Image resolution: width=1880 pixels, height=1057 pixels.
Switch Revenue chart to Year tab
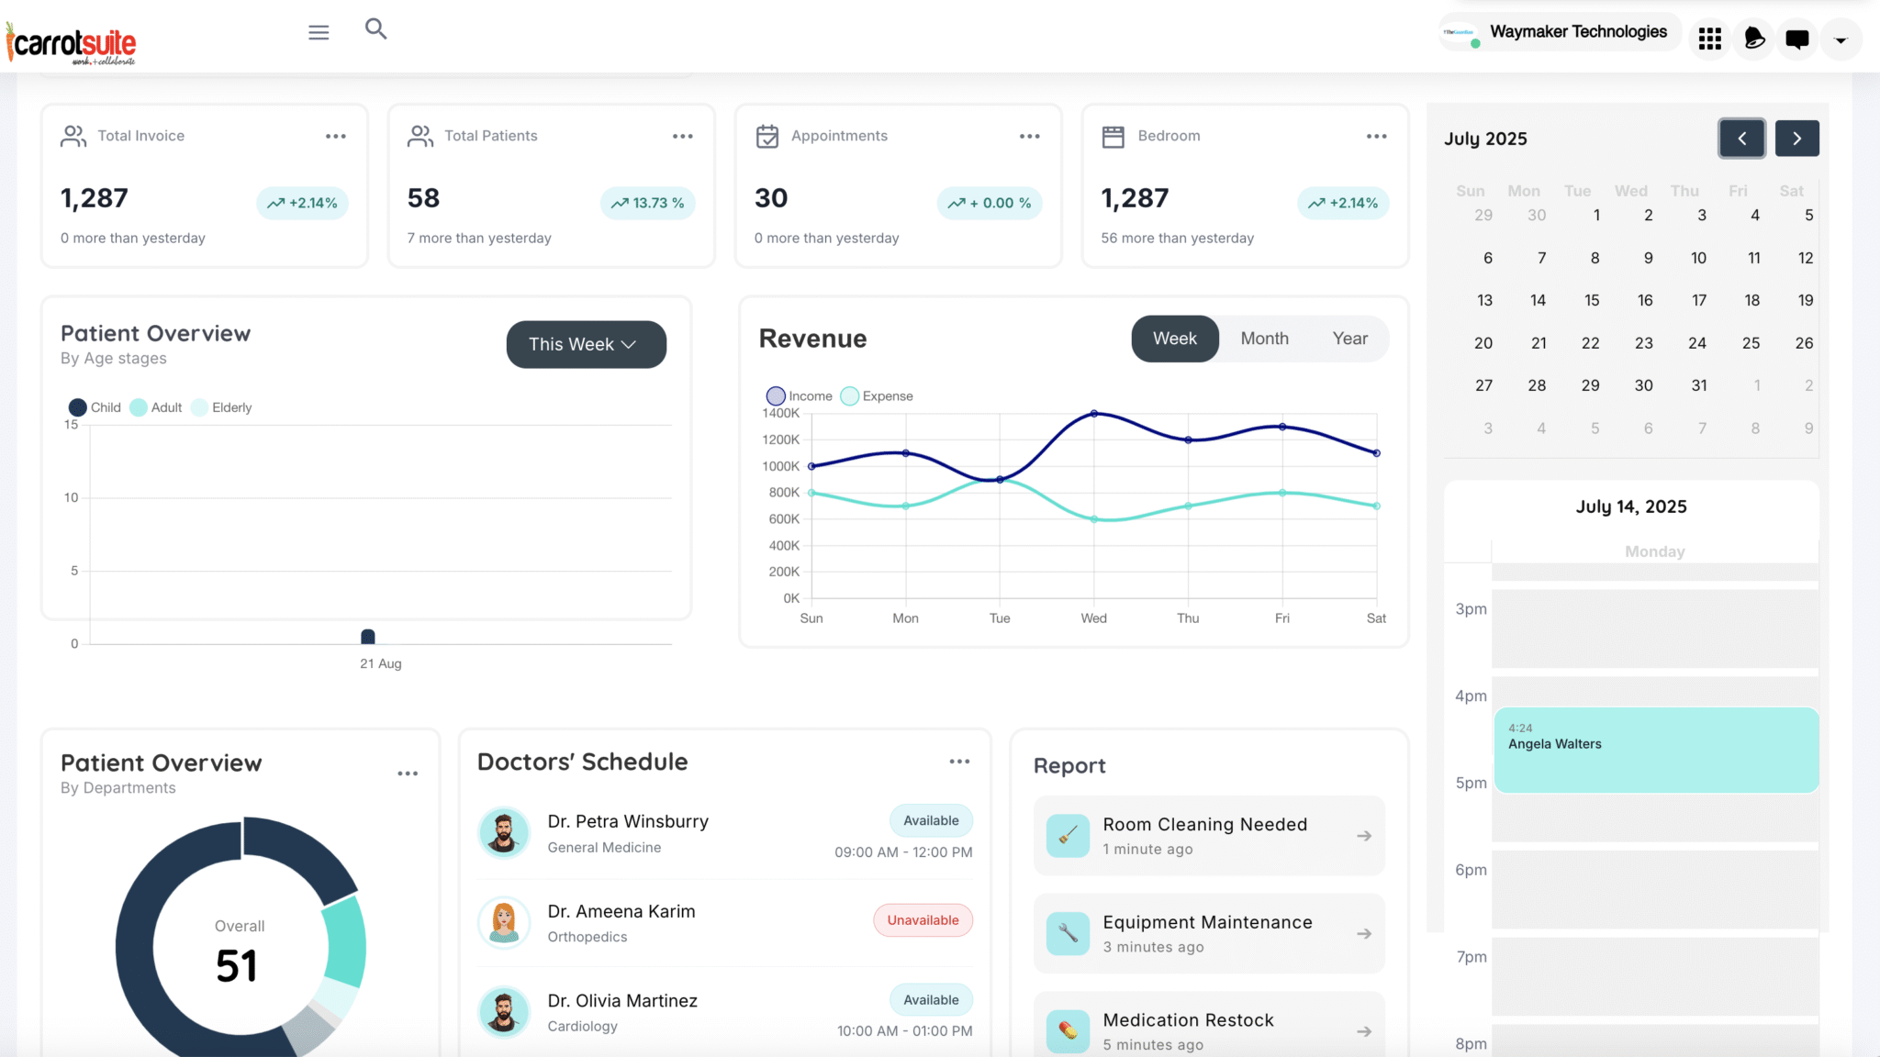[1349, 339]
